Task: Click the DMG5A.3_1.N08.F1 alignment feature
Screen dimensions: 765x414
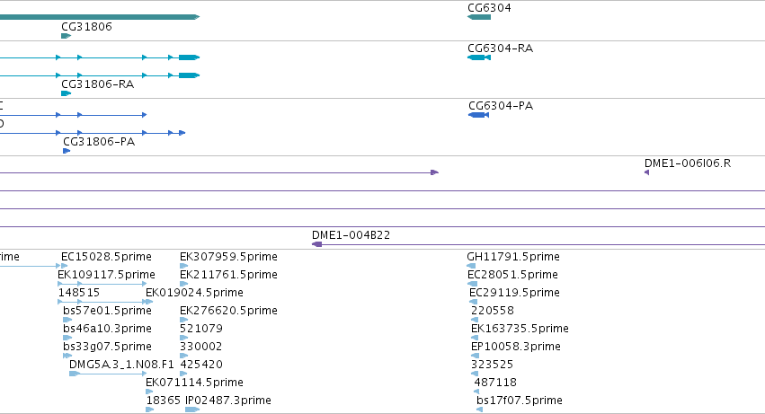Action: coord(108,374)
